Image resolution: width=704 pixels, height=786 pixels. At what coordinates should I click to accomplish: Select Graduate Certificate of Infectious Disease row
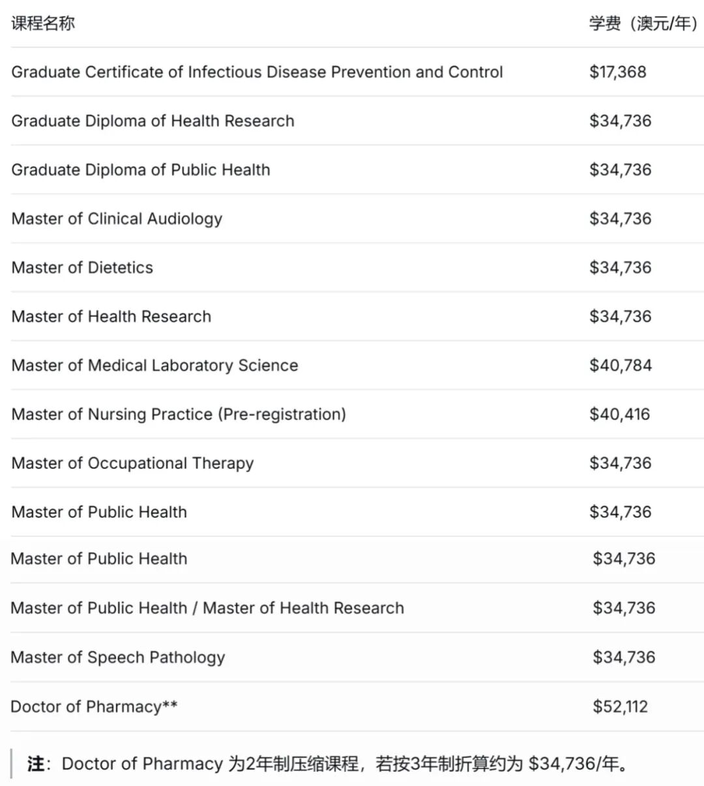pyautogui.click(x=257, y=72)
